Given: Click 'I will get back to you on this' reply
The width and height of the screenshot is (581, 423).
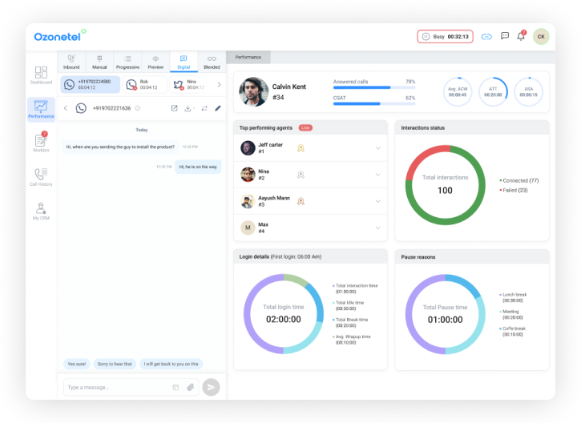Looking at the screenshot, I should tap(171, 364).
